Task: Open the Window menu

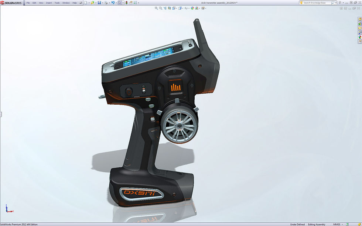Action: click(66, 3)
